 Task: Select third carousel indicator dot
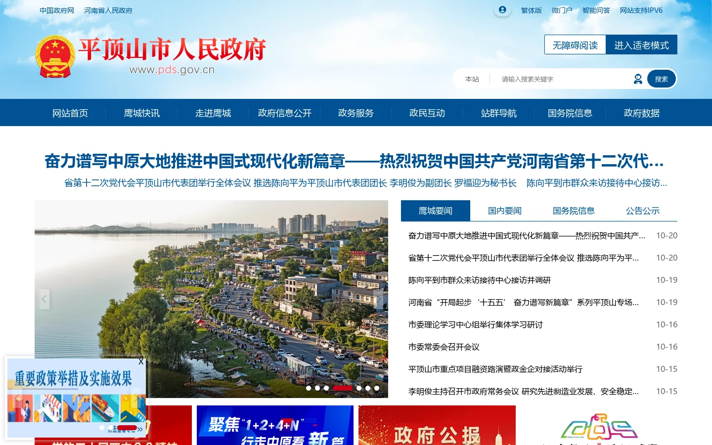[326, 388]
